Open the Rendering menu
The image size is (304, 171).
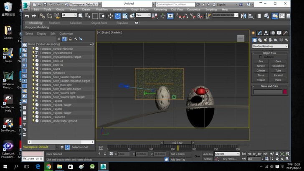point(160,9)
